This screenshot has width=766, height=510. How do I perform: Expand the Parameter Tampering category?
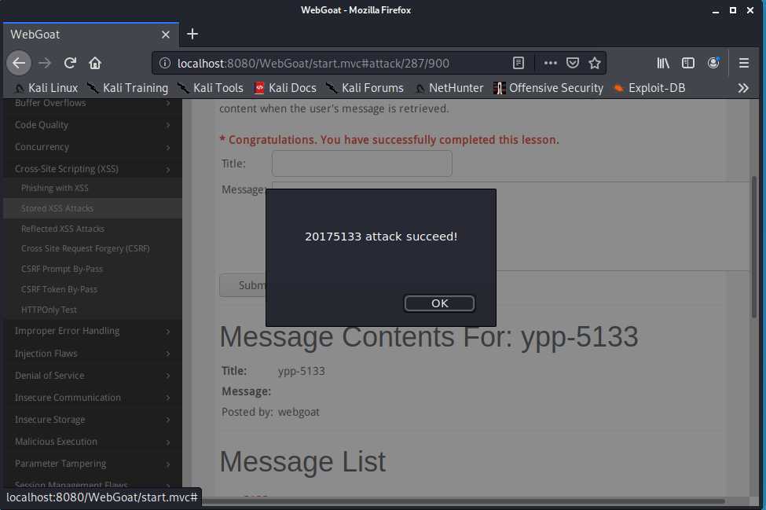click(x=93, y=464)
